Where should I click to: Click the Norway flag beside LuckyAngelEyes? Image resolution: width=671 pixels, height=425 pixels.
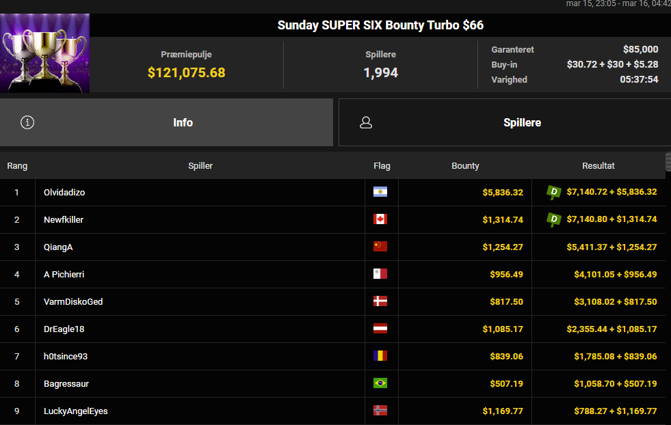380,411
